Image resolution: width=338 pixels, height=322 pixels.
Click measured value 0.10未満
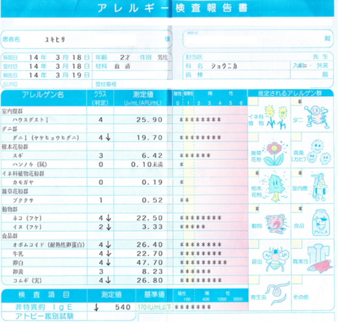coord(147,164)
